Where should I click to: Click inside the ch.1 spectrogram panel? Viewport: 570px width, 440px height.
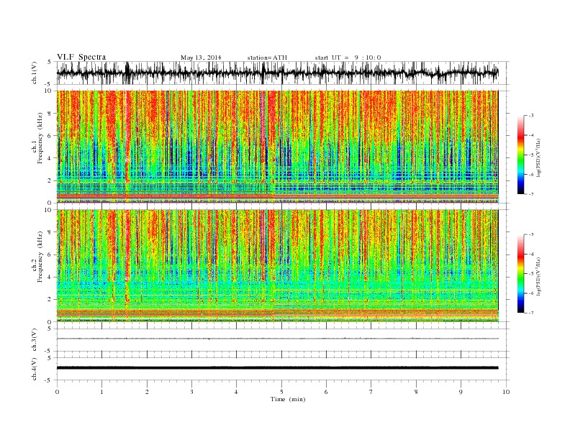(x=277, y=147)
